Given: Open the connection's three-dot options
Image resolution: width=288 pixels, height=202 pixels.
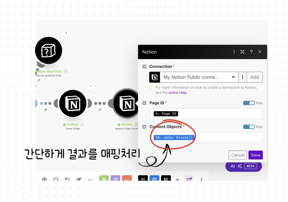Looking at the screenshot, I should [243, 77].
